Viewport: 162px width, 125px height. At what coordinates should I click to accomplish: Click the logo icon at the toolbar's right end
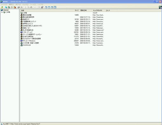point(160,7)
